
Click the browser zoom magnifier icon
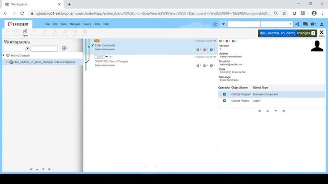276,13
